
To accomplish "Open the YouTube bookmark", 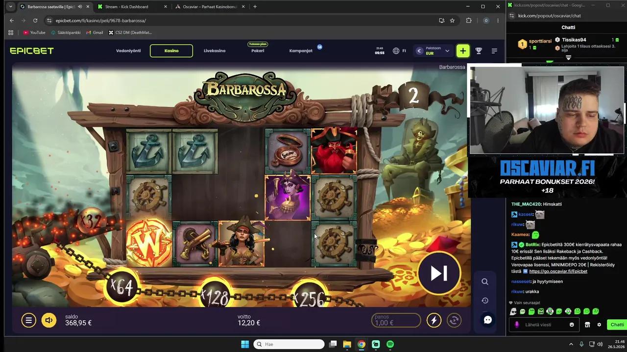I will (x=34, y=32).
